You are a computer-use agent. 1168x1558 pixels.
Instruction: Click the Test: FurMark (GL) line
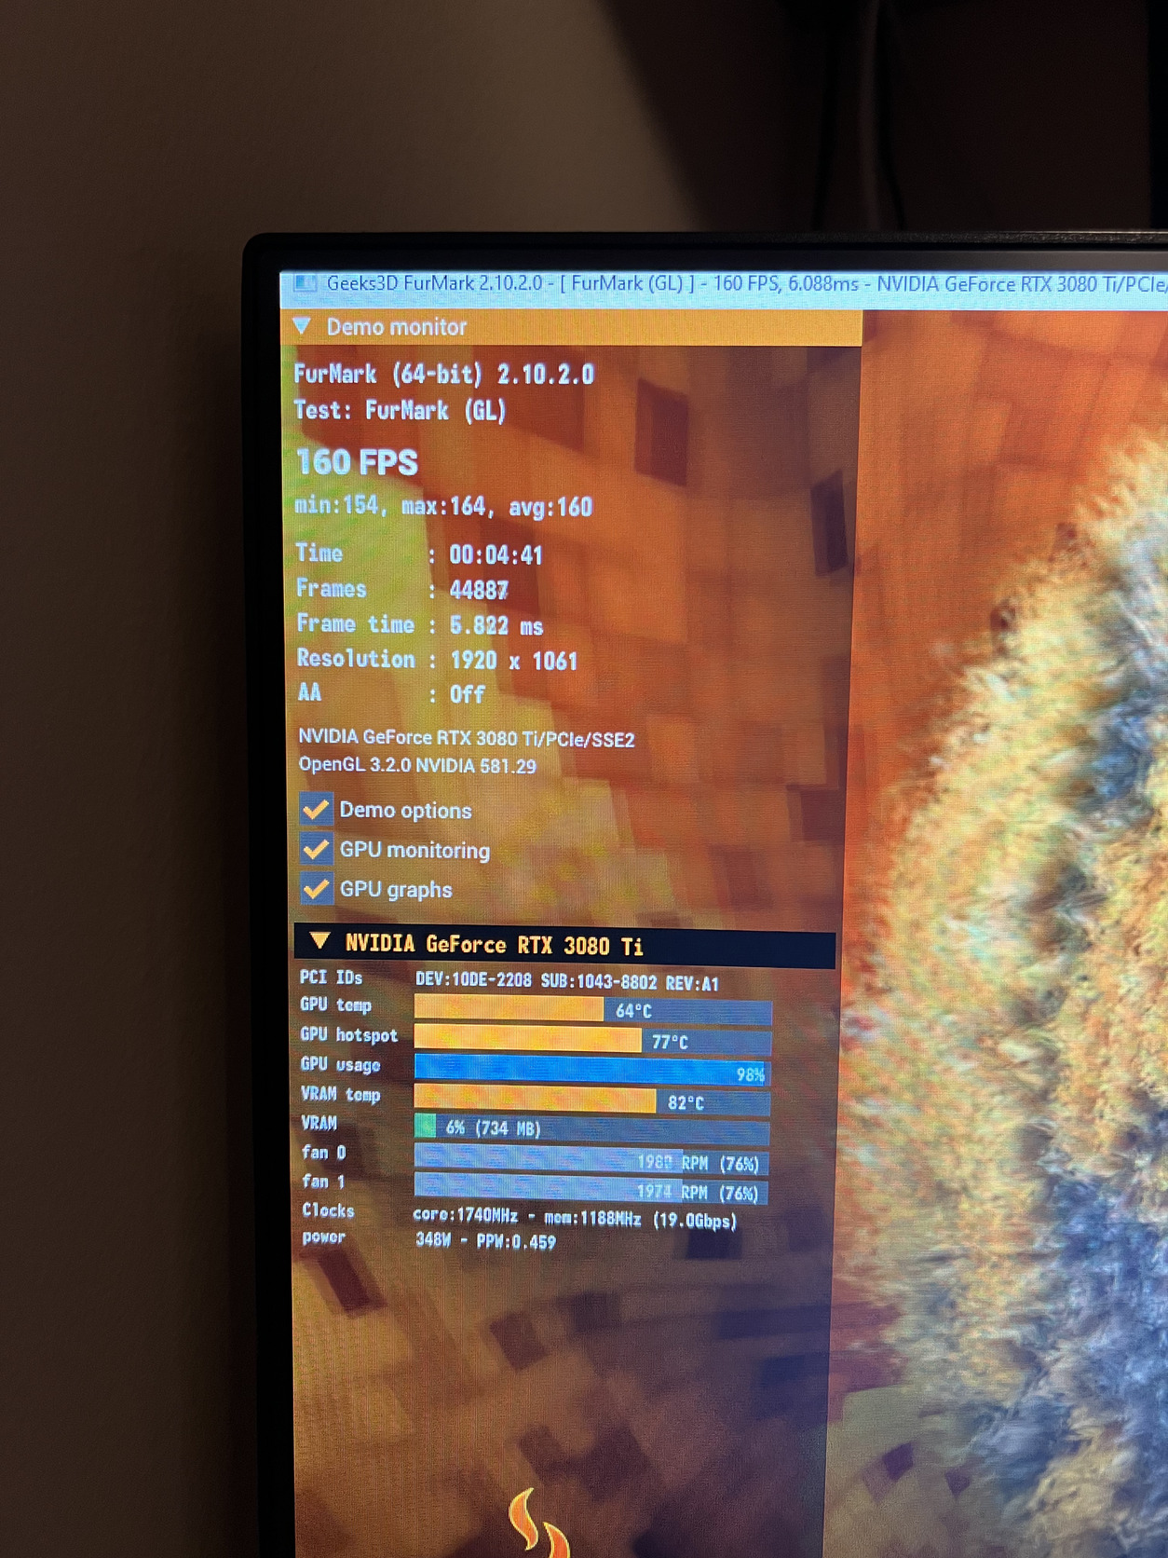(x=400, y=410)
